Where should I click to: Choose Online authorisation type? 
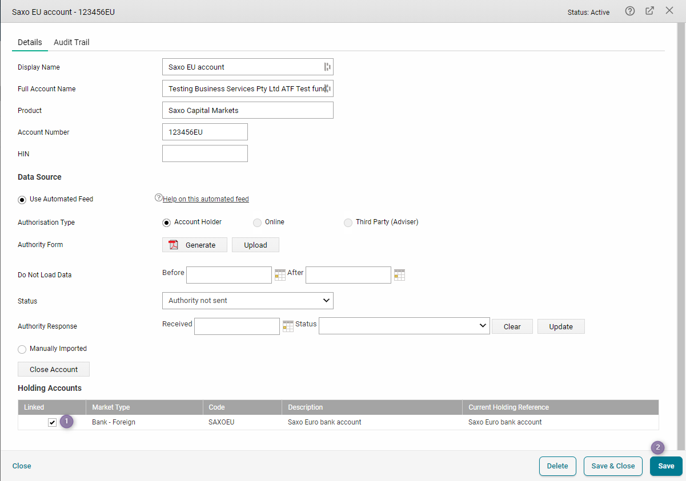[x=258, y=223]
